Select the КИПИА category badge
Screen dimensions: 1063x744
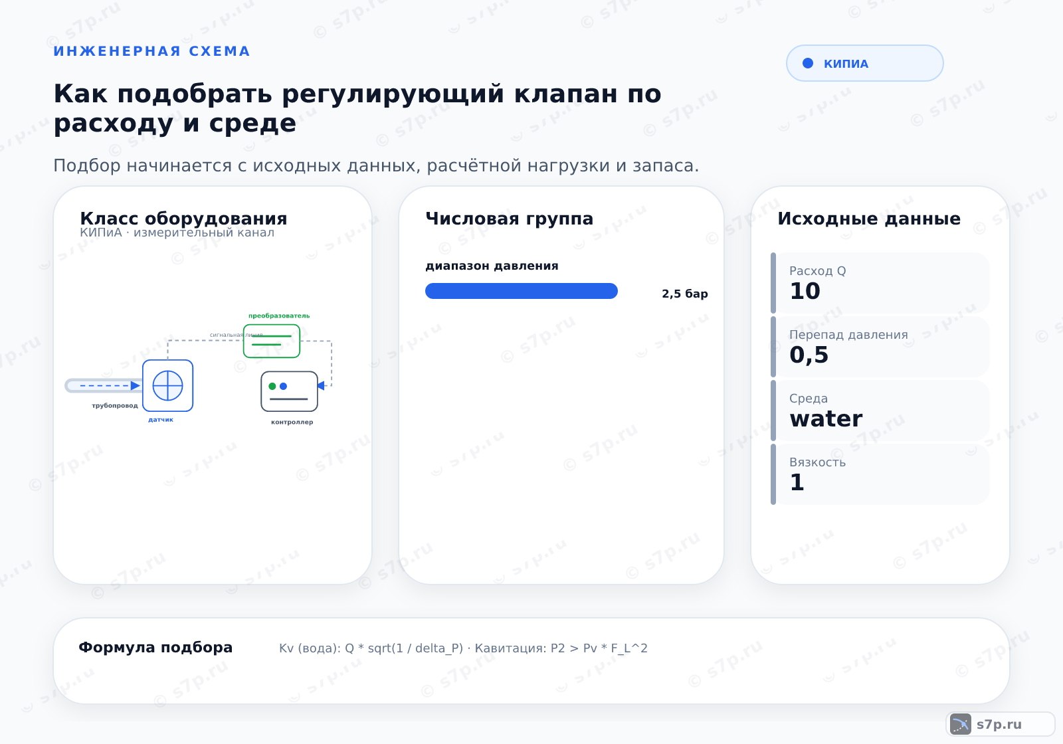[865, 63]
